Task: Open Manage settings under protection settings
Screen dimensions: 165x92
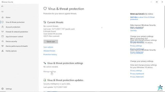Action: (x=50, y=72)
